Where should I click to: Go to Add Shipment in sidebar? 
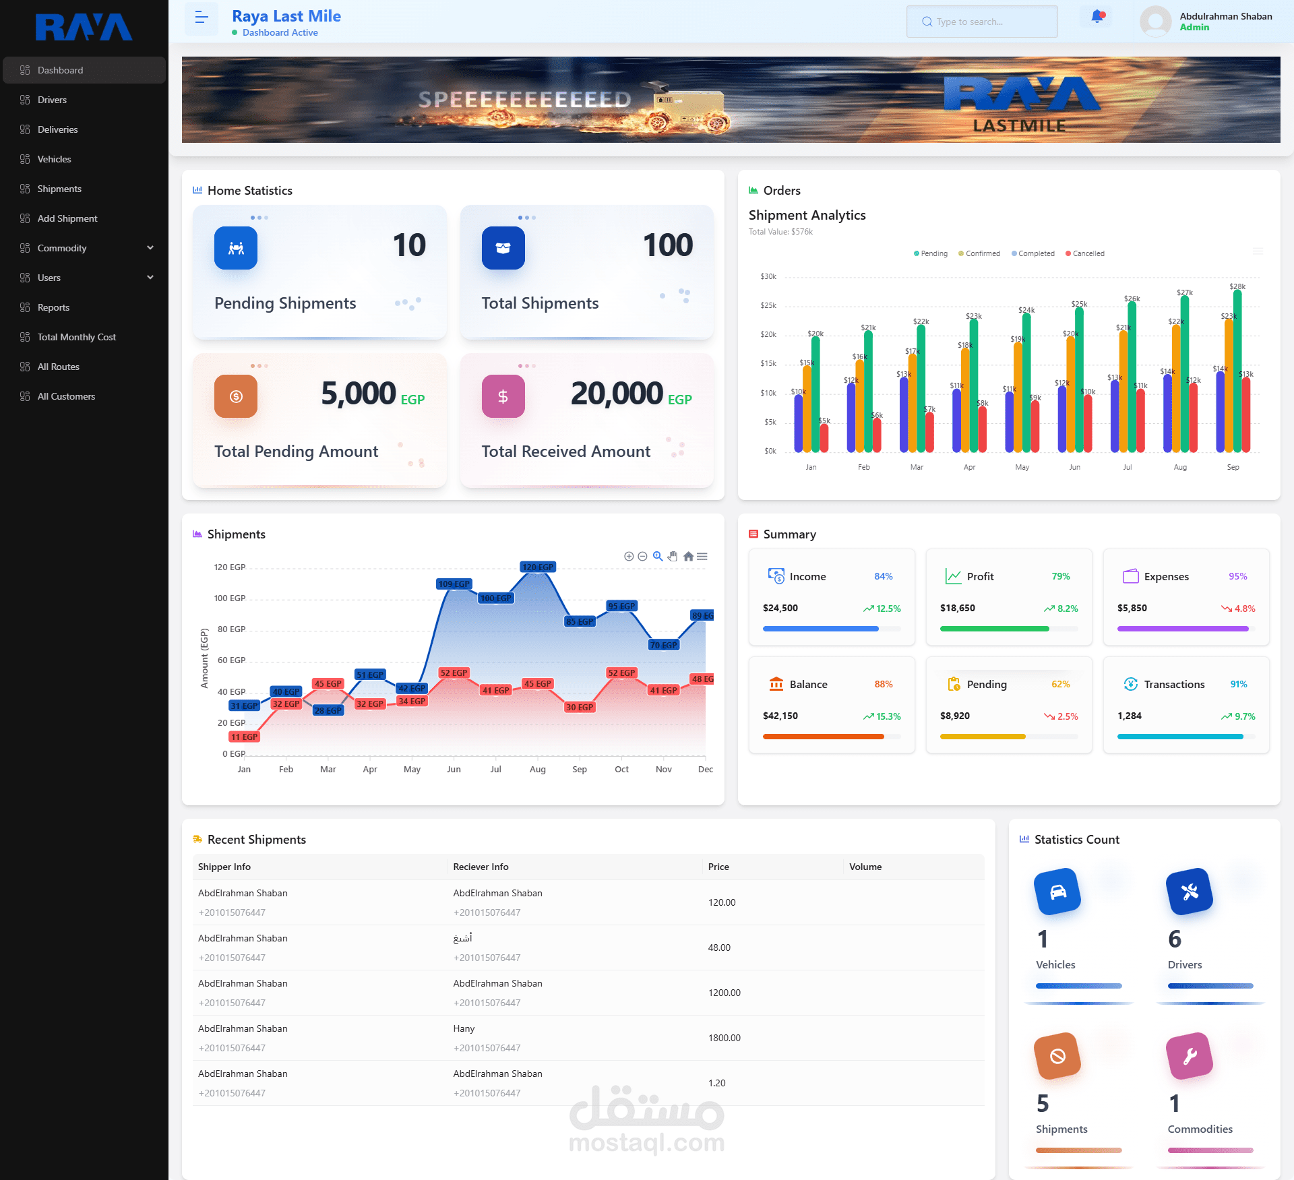tap(67, 218)
